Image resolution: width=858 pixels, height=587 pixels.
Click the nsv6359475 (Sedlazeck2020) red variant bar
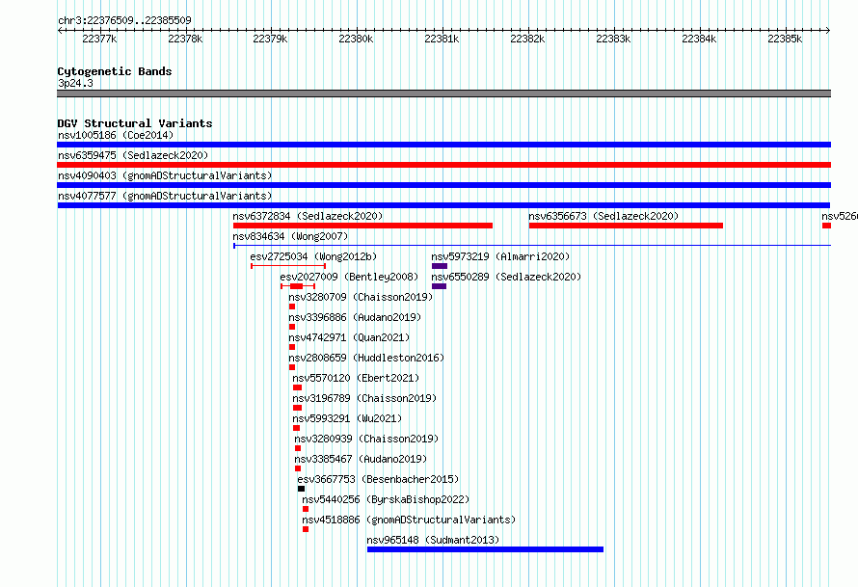tap(443, 165)
